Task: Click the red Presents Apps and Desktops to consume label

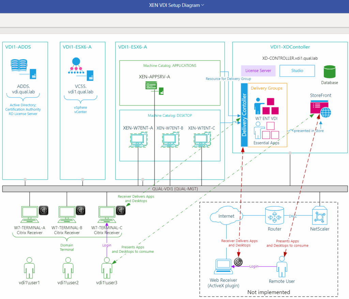Action: click(287, 243)
